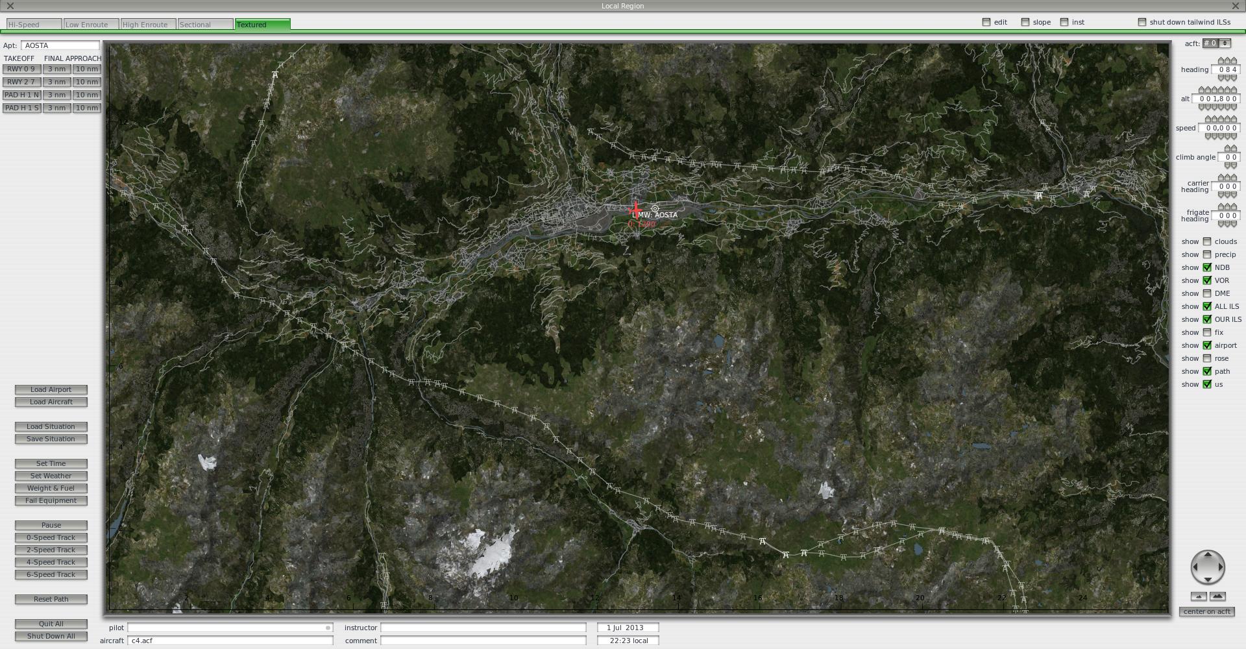Decrease climb angle ones digit with down arrow
The height and width of the screenshot is (649, 1246).
pos(1234,165)
